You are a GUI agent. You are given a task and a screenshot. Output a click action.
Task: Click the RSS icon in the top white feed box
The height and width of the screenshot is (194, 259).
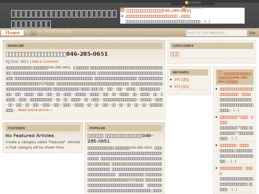(122, 10)
